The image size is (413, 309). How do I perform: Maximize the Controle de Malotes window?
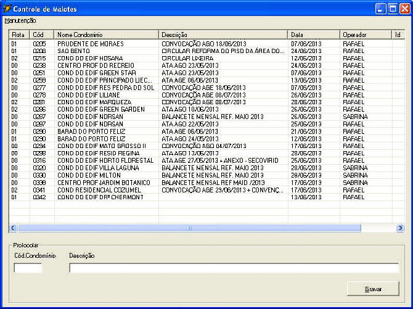(391, 9)
